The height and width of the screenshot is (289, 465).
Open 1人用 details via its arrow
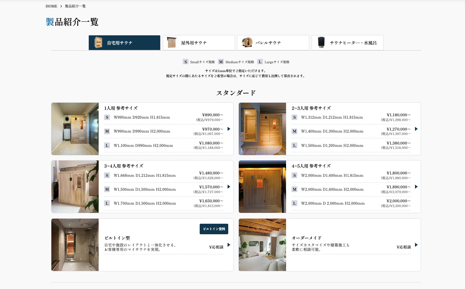[229, 129]
